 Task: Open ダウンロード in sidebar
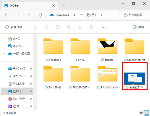coord(17,76)
